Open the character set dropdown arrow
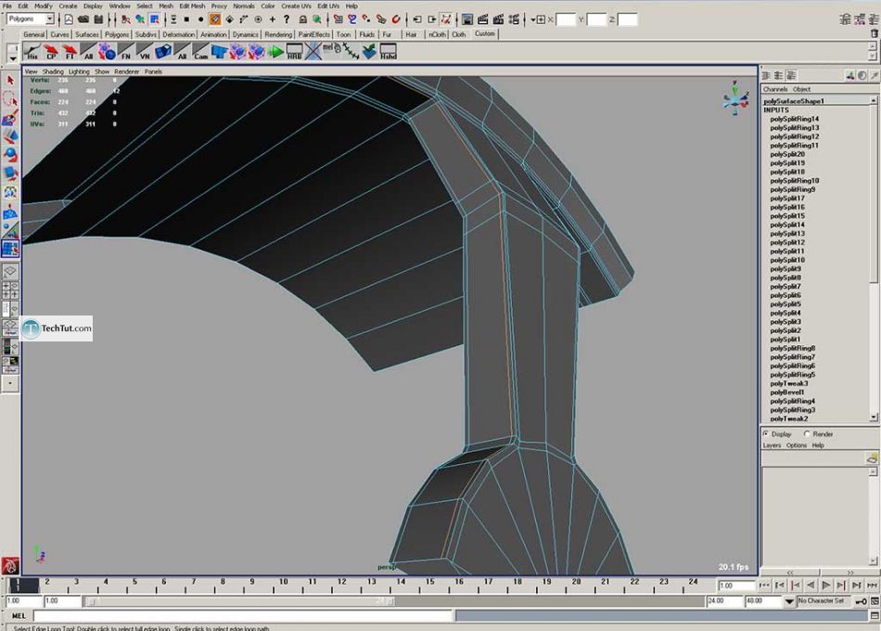Screen dimensions: 881x631 click(x=789, y=601)
